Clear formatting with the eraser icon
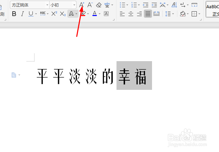This screenshot has height=152, width=219. pyautogui.click(x=99, y=5)
